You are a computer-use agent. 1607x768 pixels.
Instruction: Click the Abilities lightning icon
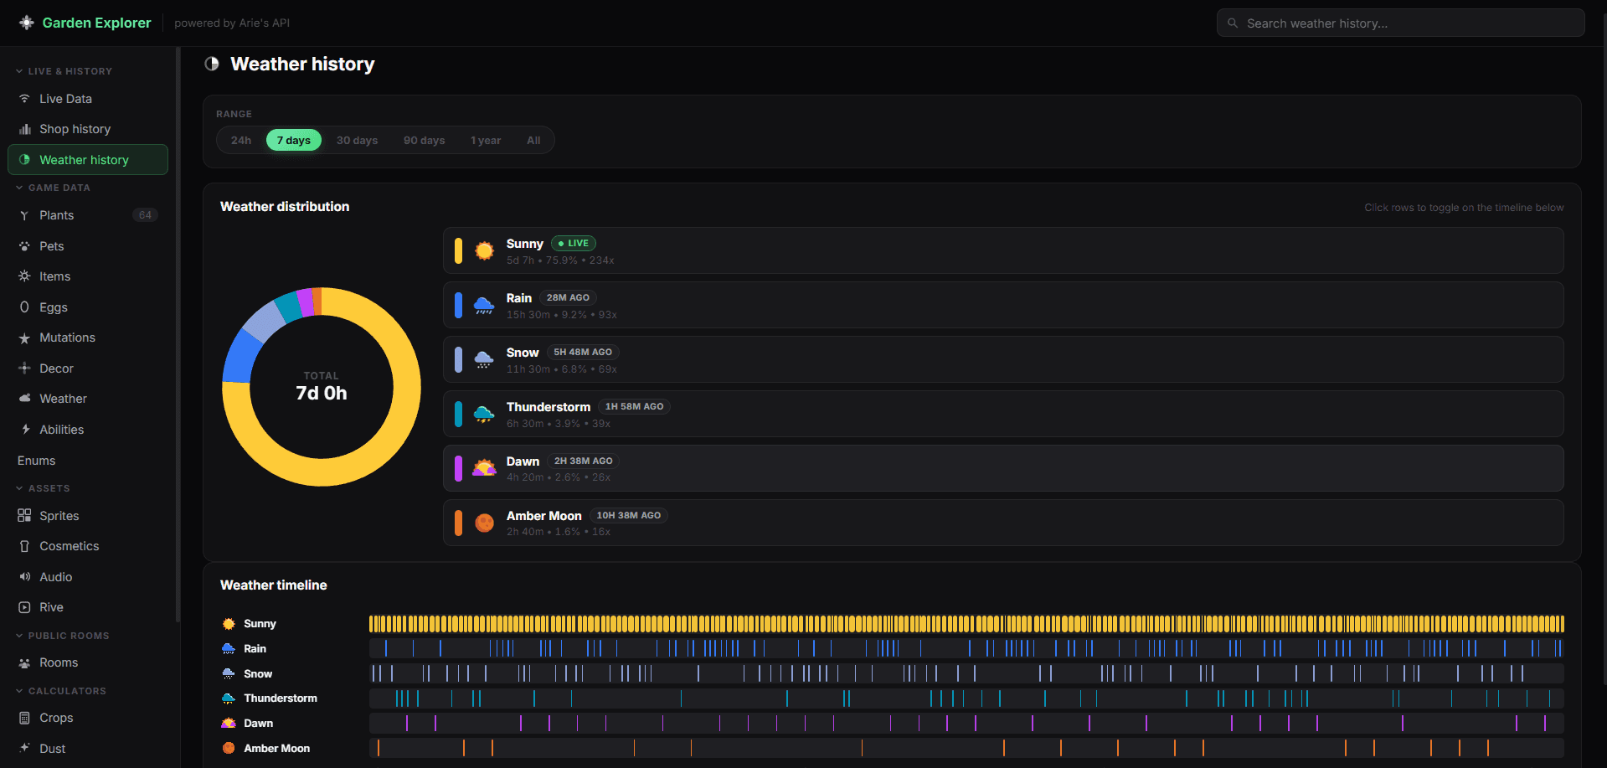click(x=24, y=430)
